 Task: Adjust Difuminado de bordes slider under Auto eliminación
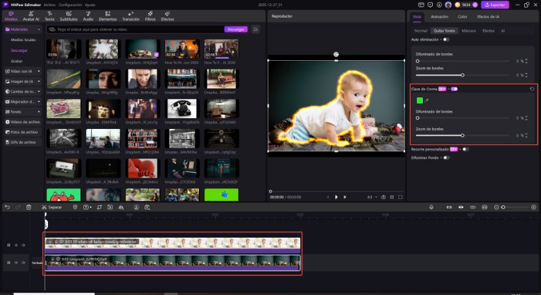coord(463,61)
